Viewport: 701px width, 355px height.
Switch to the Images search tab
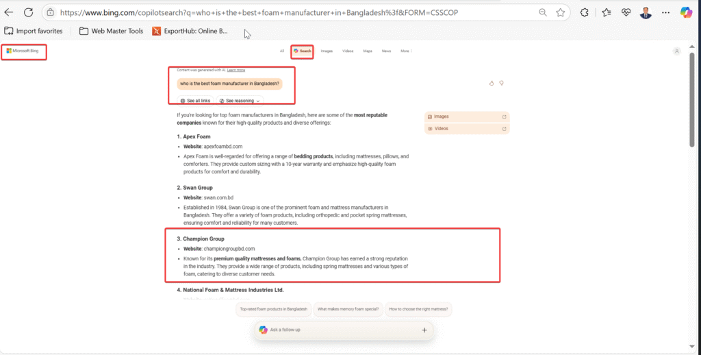tap(327, 51)
